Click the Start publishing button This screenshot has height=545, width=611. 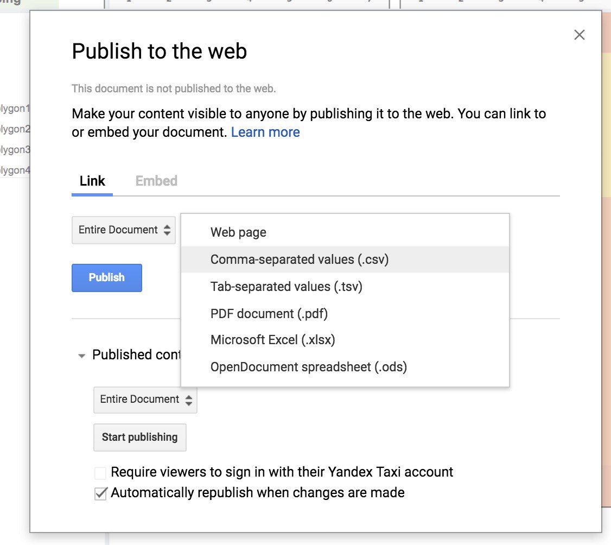139,437
